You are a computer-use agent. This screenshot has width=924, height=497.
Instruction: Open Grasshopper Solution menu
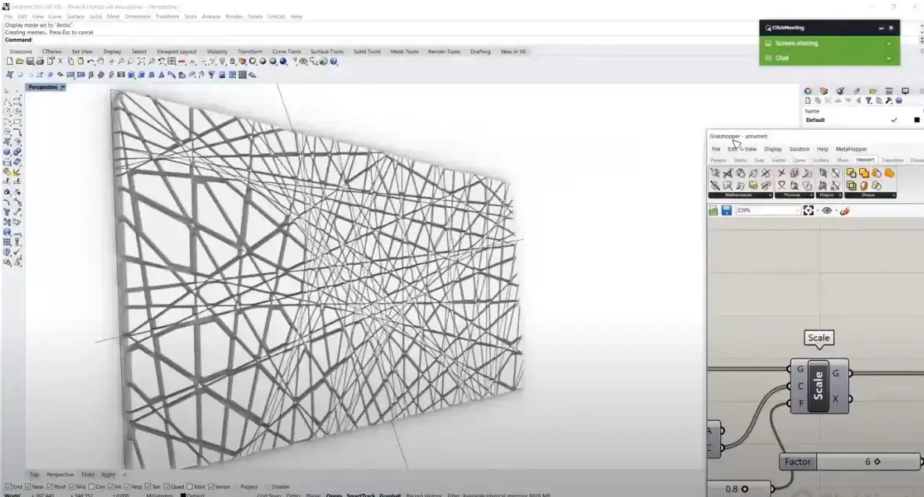tap(799, 149)
